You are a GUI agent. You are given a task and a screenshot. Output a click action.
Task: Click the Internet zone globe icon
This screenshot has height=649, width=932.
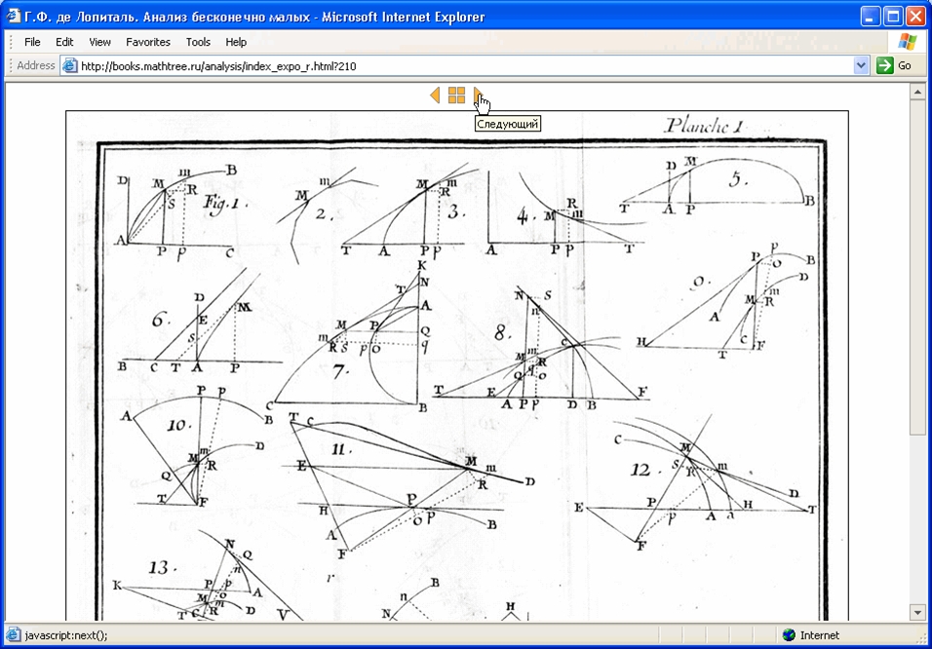pos(789,635)
